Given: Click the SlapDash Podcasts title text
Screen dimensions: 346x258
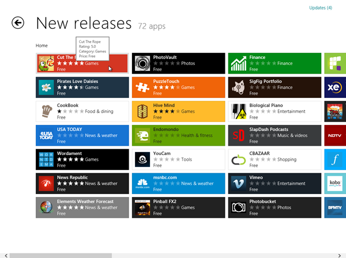Looking at the screenshot, I should click(269, 130).
